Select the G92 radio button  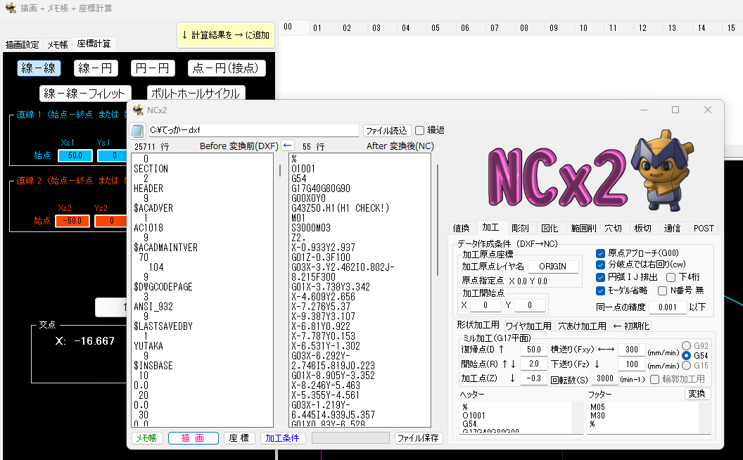pos(686,345)
